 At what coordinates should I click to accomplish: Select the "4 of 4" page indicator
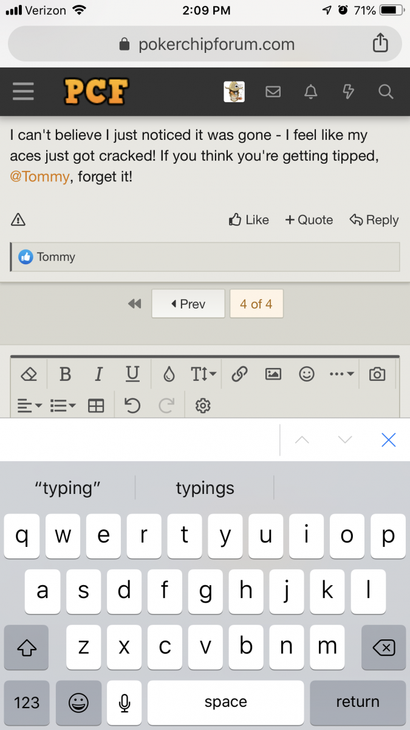point(256,304)
